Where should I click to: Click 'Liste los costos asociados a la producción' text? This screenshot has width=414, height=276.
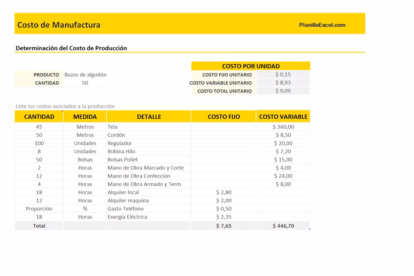[65, 106]
